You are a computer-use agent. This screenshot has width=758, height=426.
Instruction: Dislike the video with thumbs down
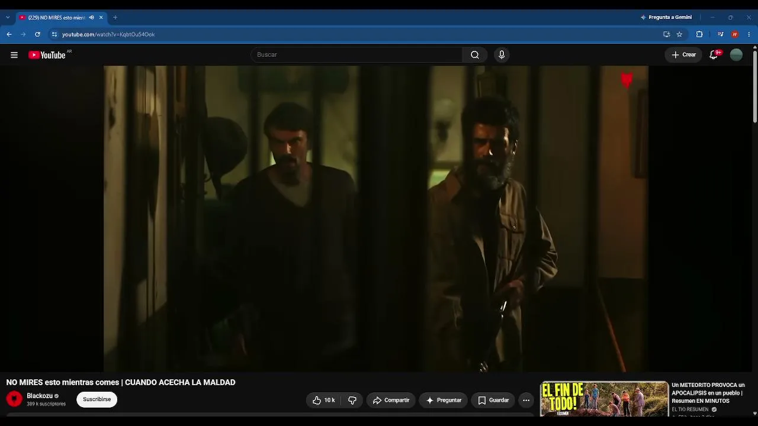352,401
